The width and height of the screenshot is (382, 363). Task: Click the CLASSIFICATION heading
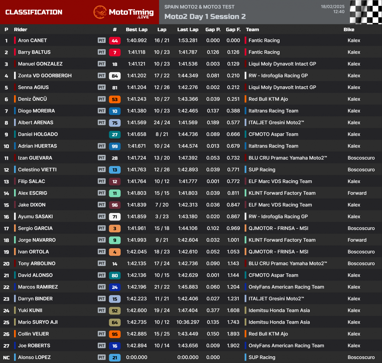[34, 12]
